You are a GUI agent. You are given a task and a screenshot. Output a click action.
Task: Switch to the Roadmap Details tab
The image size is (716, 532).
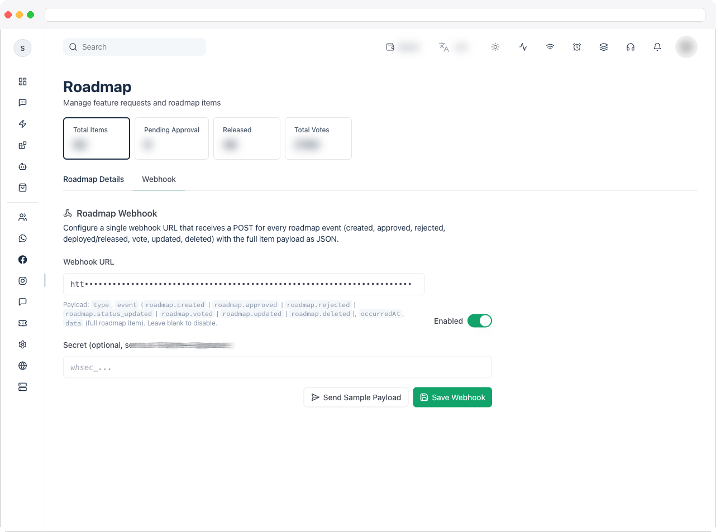point(93,179)
